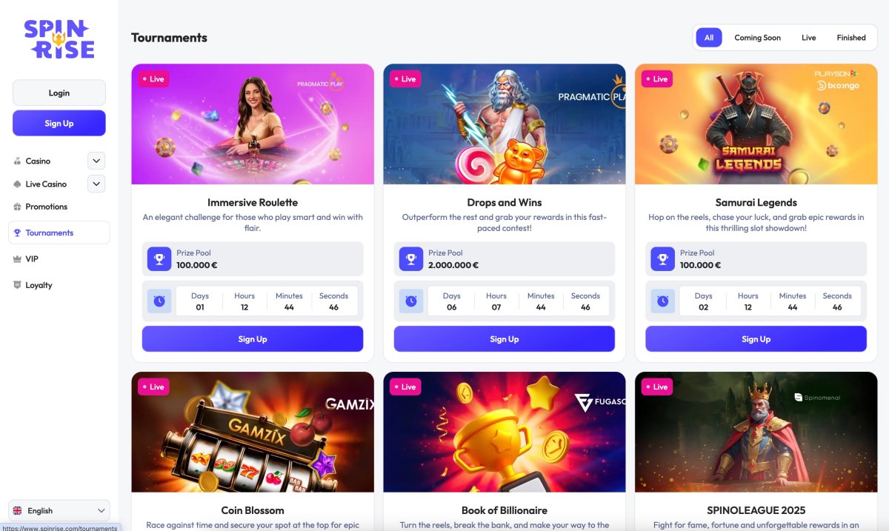
Task: Click the SpinRise logo
Action: tap(59, 39)
